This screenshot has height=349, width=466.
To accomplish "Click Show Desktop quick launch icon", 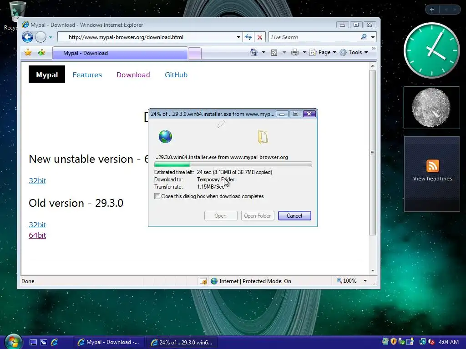I will [33, 343].
